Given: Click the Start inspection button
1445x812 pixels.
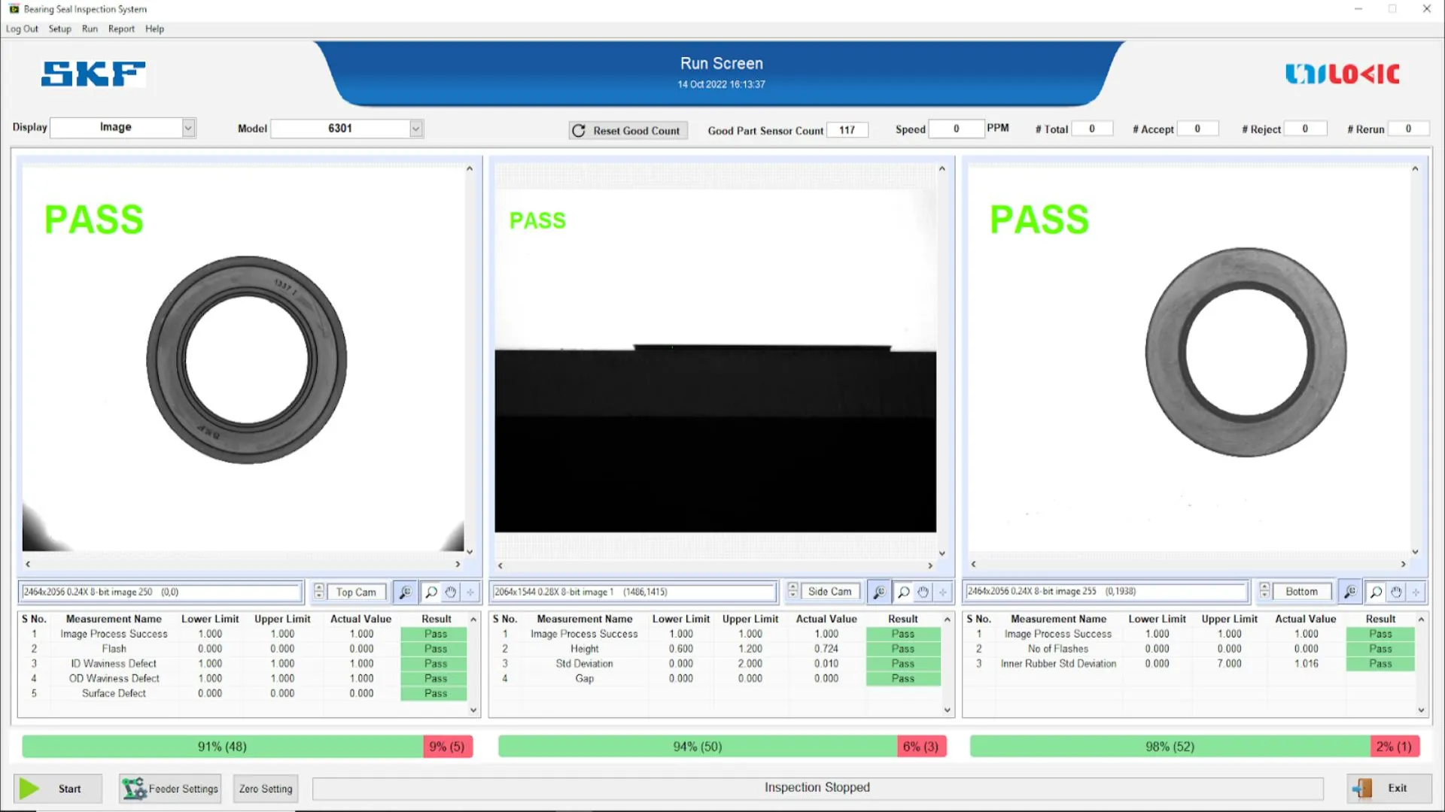Looking at the screenshot, I should (58, 789).
